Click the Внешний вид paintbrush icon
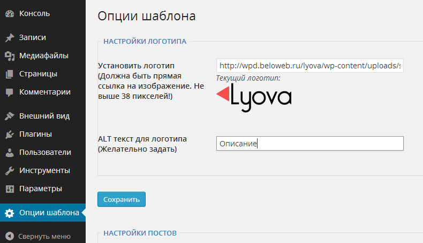Image resolution: width=423 pixels, height=243 pixels. pyautogui.click(x=9, y=116)
